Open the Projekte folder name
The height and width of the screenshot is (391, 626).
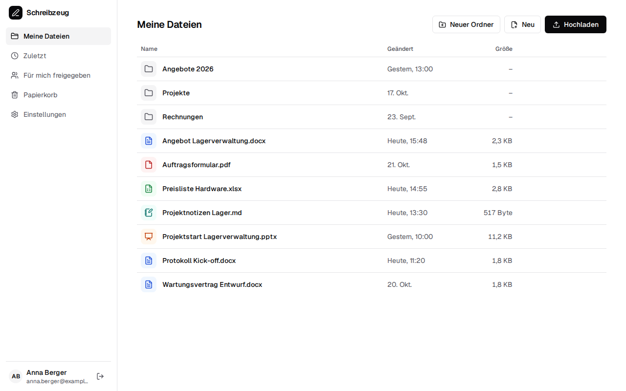(x=176, y=93)
